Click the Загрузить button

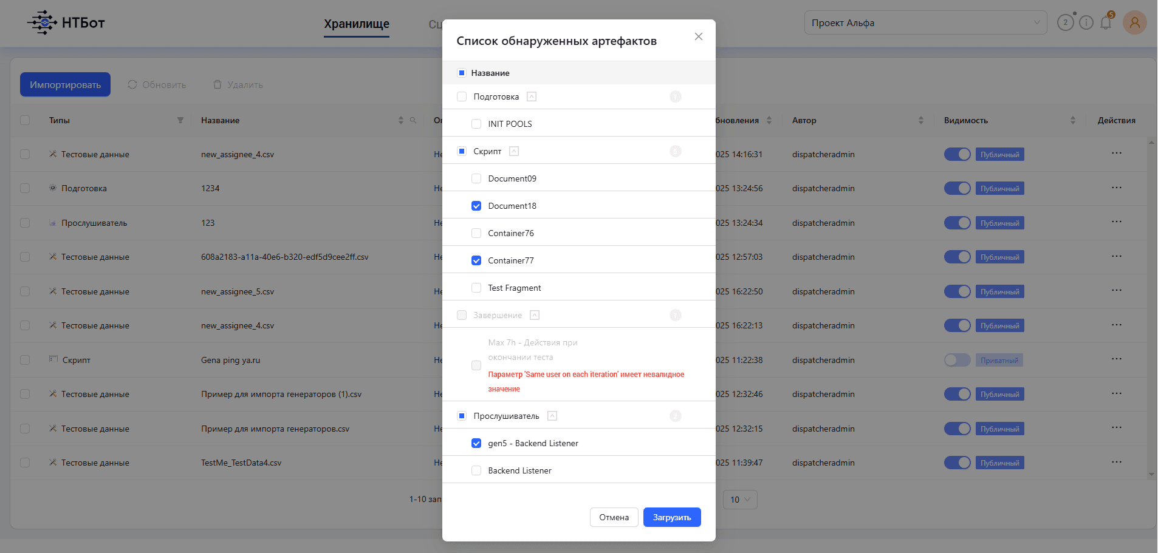(672, 517)
